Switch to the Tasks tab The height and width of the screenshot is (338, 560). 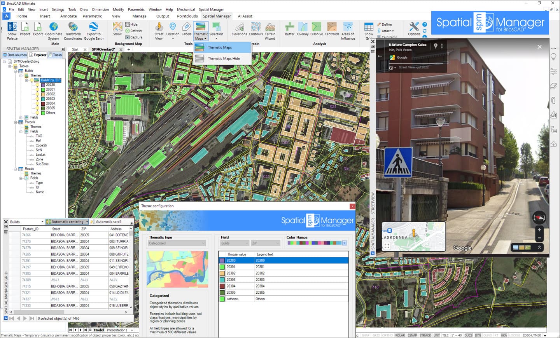55,55
